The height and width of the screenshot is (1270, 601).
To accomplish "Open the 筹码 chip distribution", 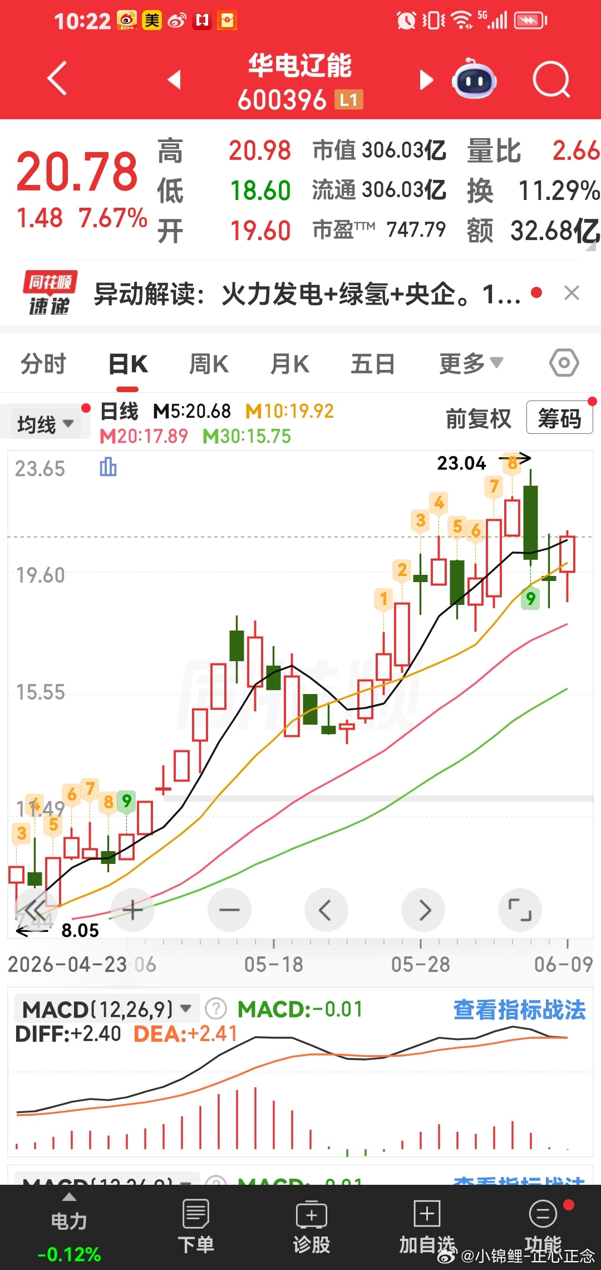I will click(559, 418).
